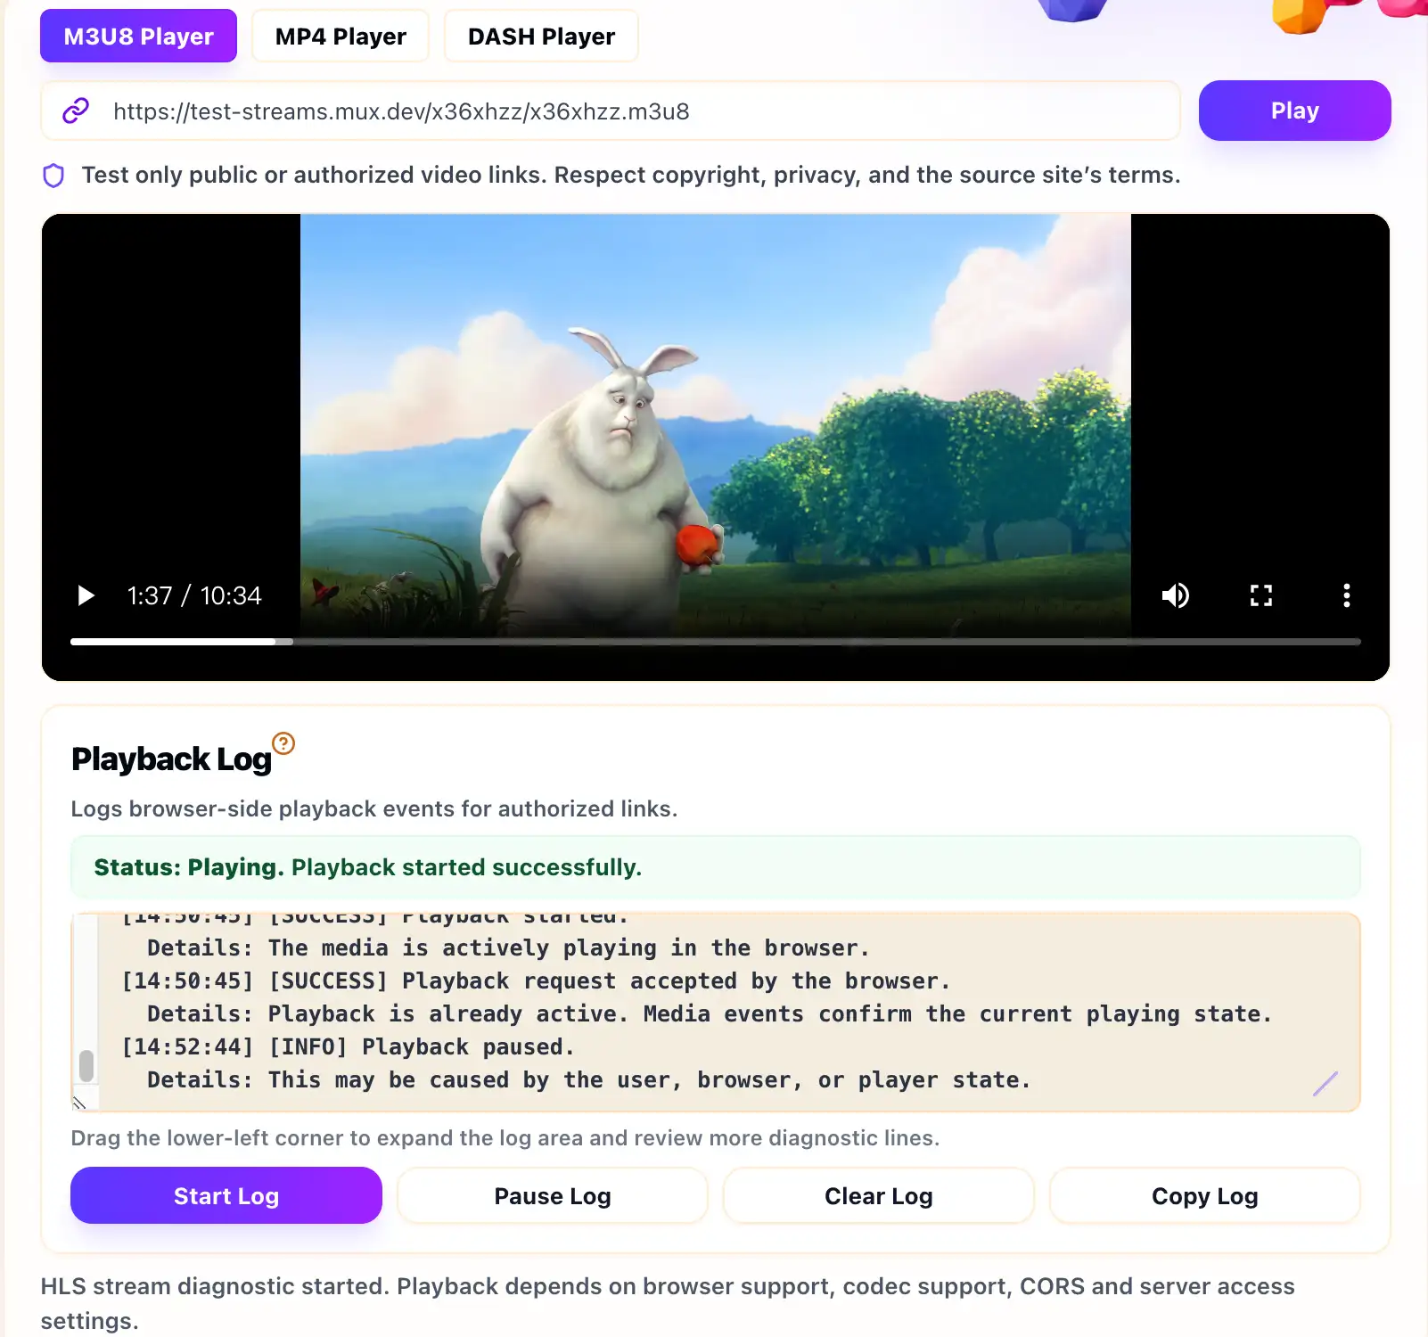
Task: Click 'HLS stream diagnostic started' message
Action: coord(668,1303)
